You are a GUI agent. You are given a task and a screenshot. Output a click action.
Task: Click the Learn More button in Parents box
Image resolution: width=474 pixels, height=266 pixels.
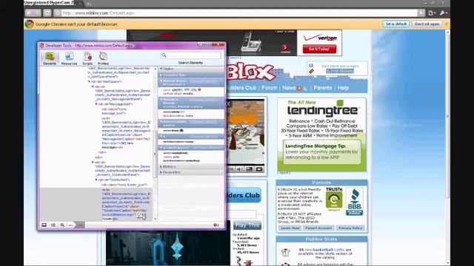(290, 228)
